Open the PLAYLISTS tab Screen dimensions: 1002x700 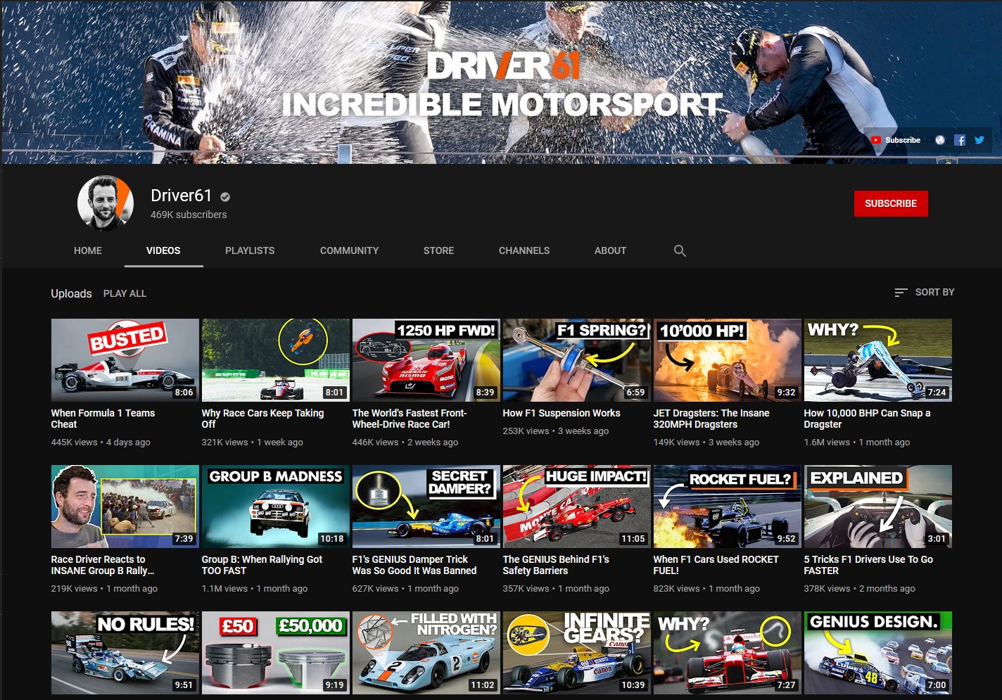(250, 250)
